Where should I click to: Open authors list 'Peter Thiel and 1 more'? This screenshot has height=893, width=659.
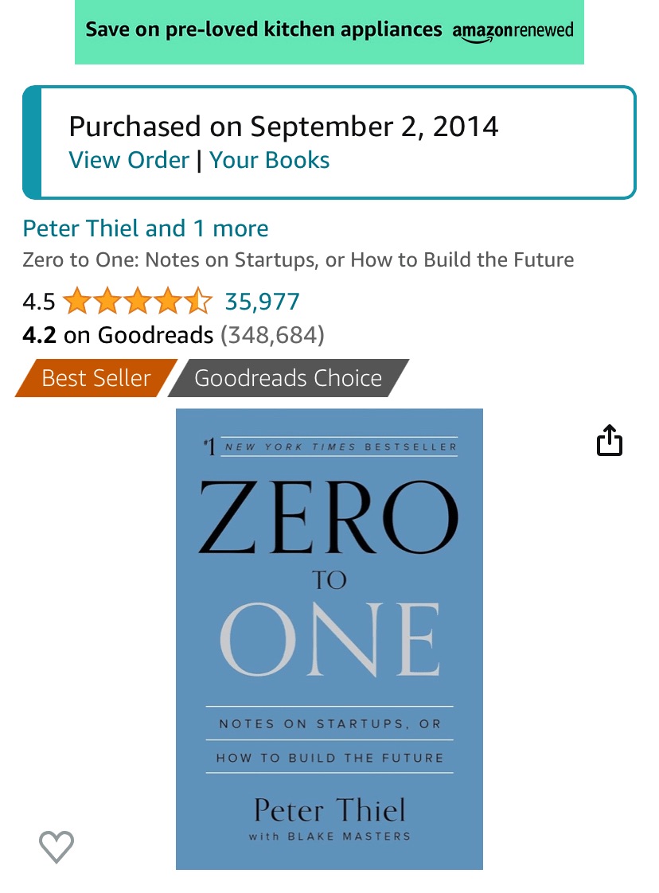(146, 228)
